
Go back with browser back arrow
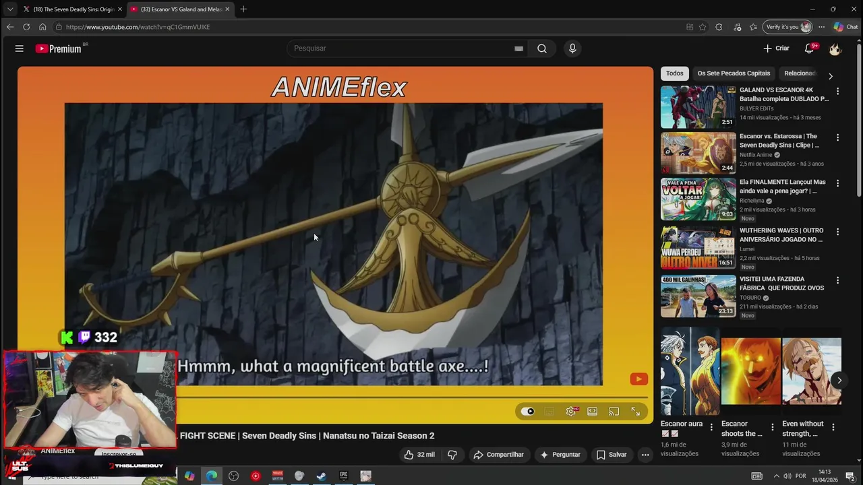(x=9, y=27)
